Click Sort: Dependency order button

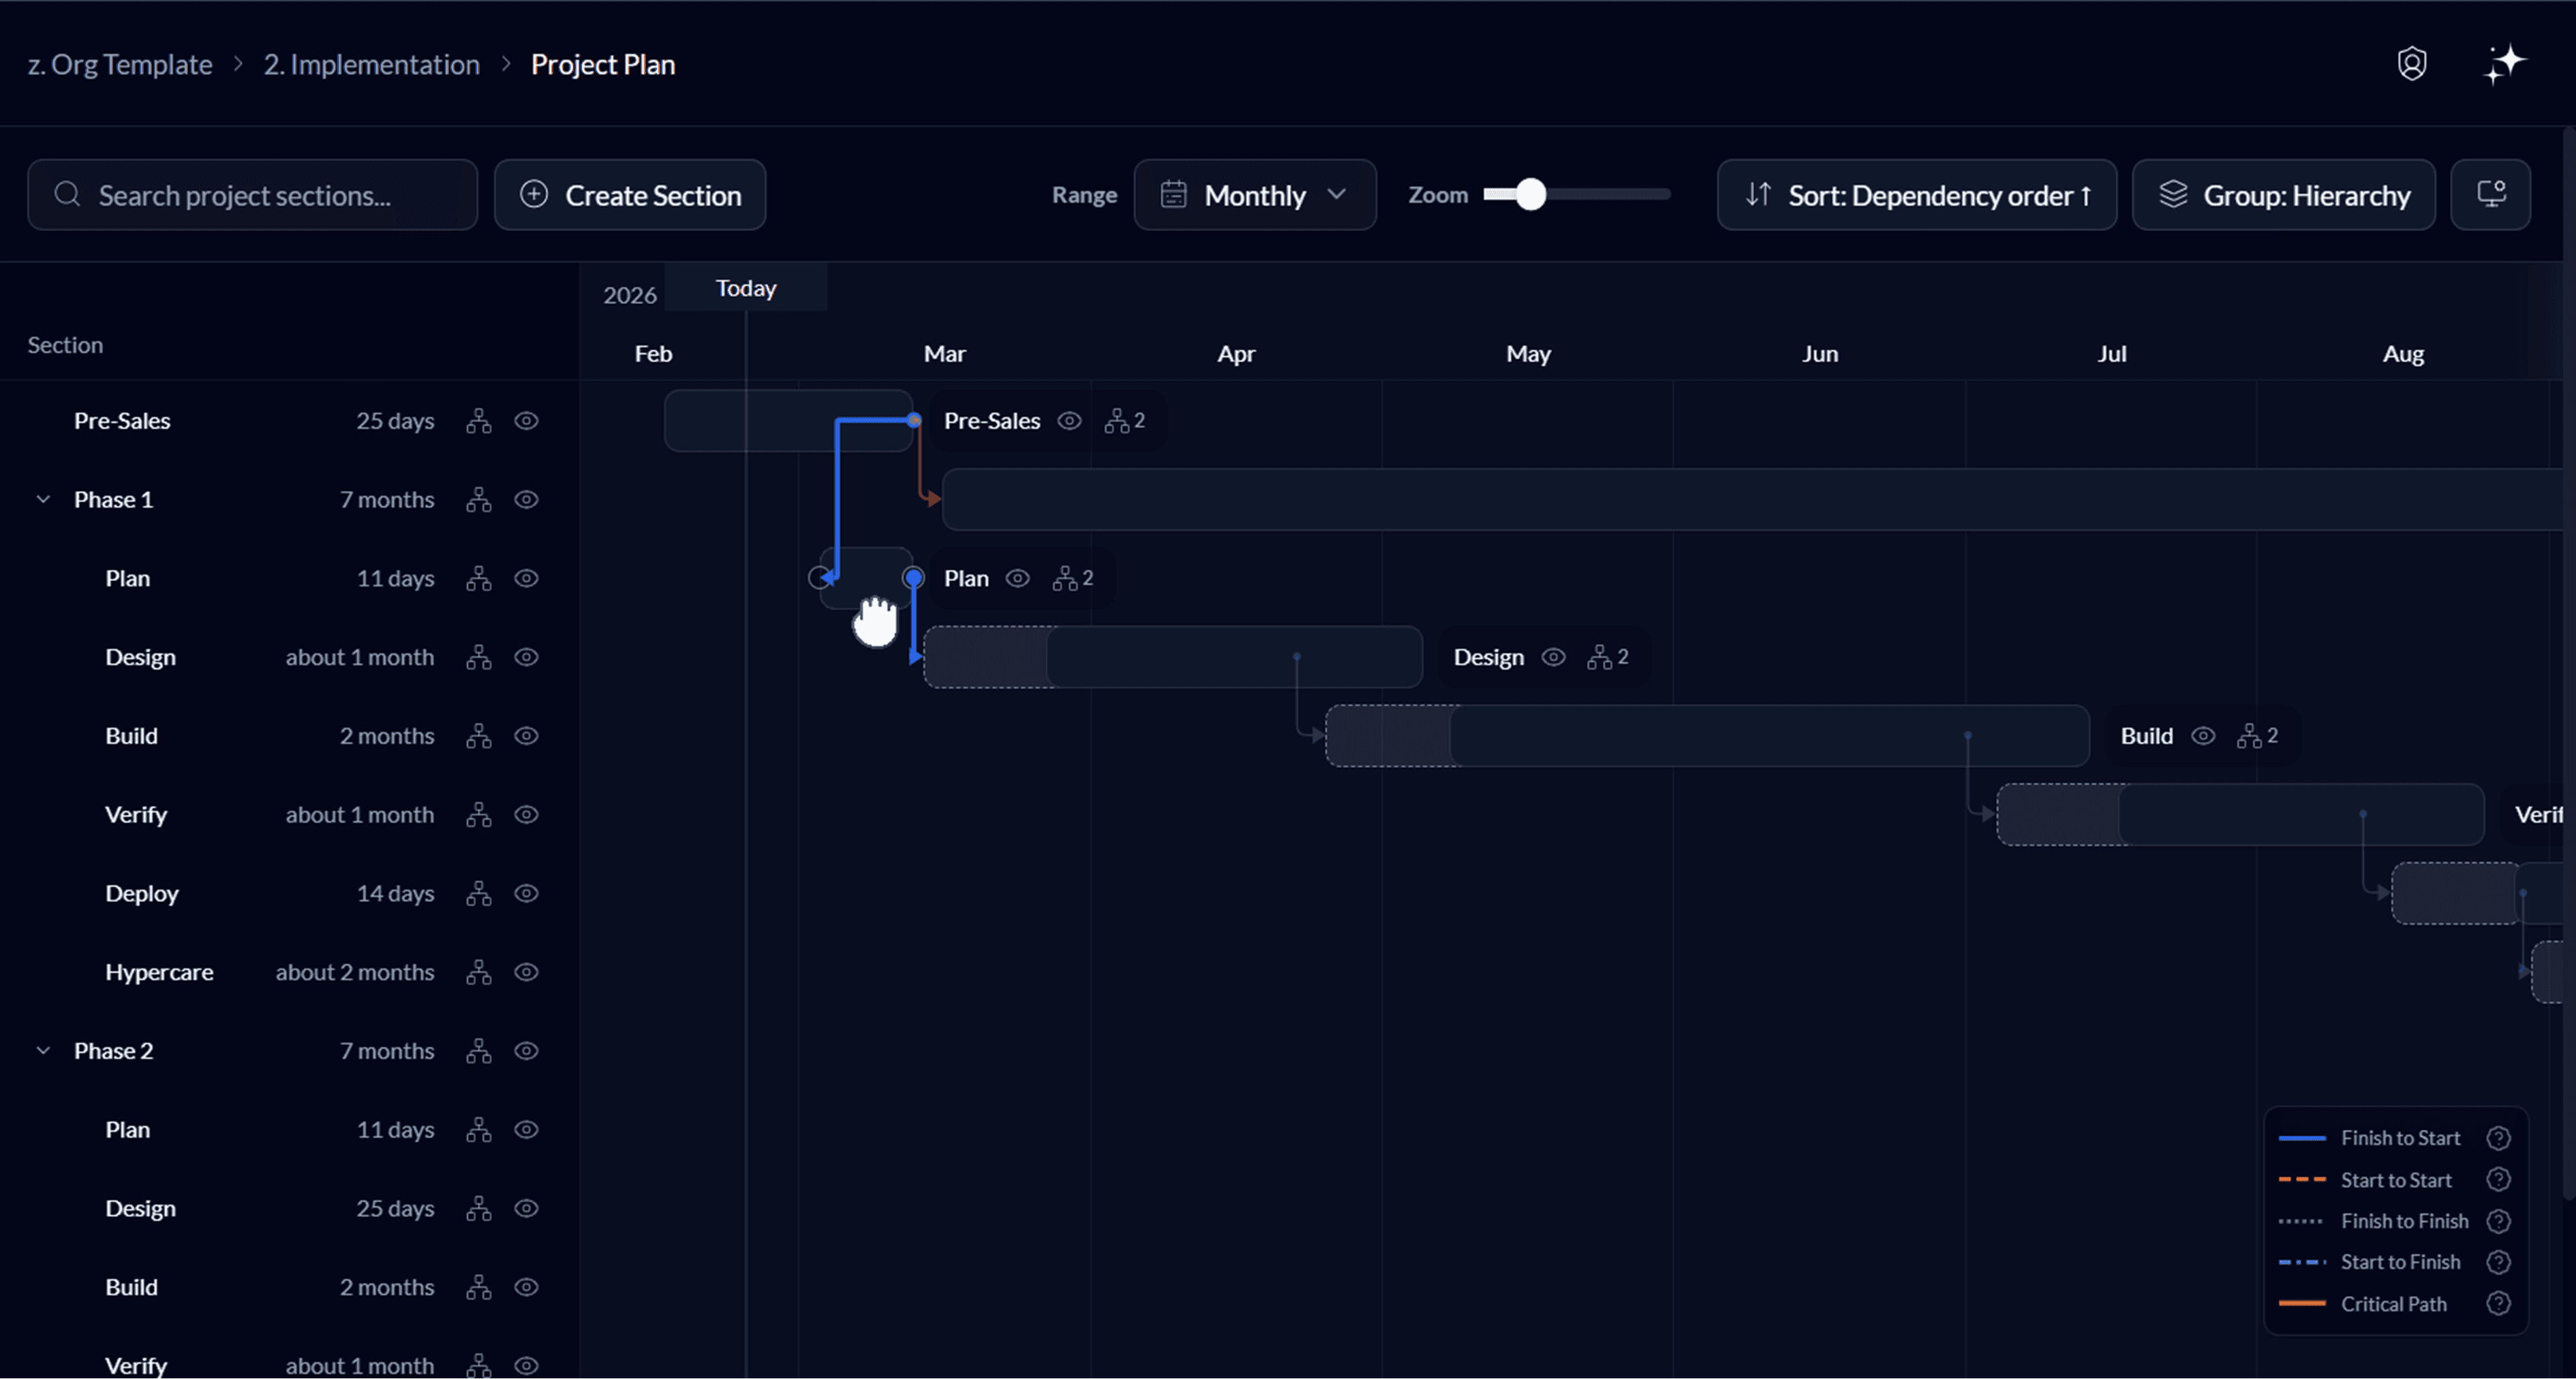[1916, 195]
